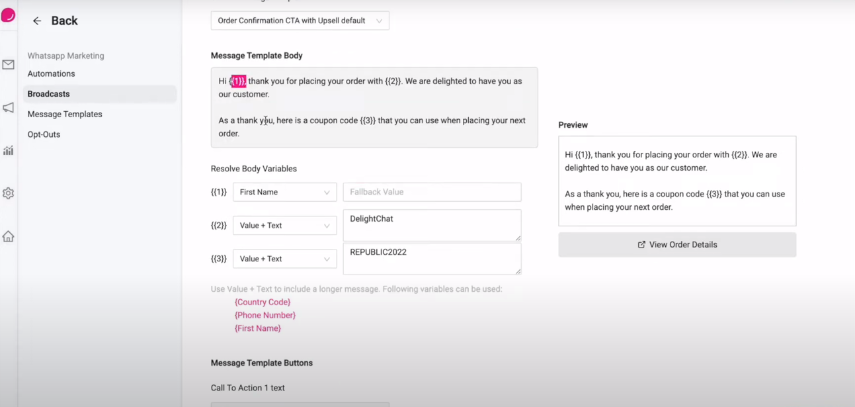Open the analytics bar chart icon
The image size is (855, 407).
(8, 151)
